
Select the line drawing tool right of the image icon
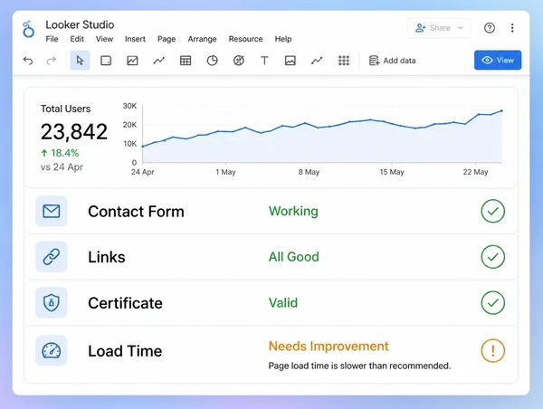tap(317, 61)
